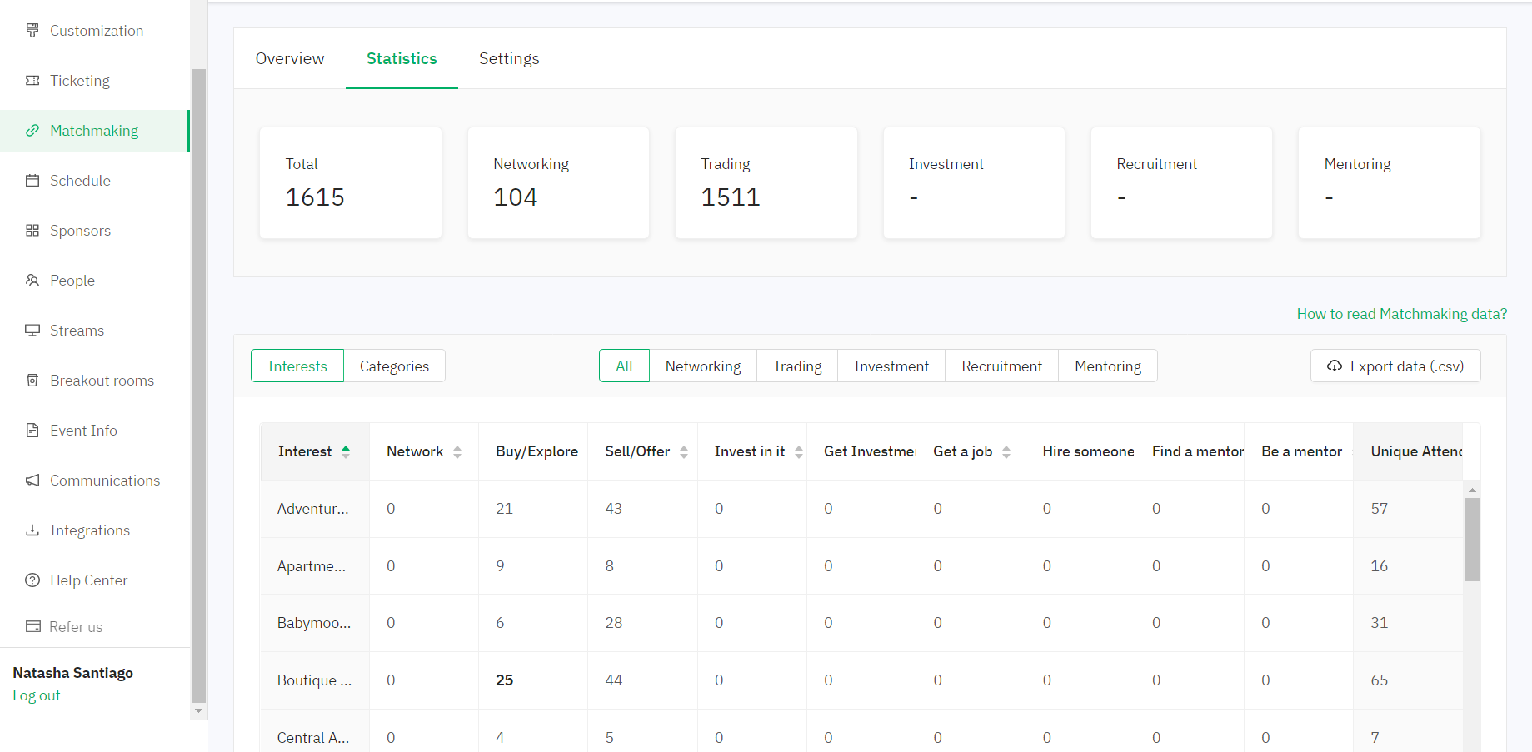Click the Buy/Explore column header
Screen dimensions: 1532x752
[533, 451]
